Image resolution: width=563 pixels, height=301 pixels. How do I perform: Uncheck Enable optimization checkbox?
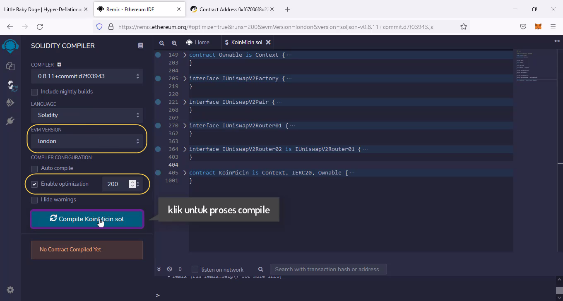pos(34,184)
